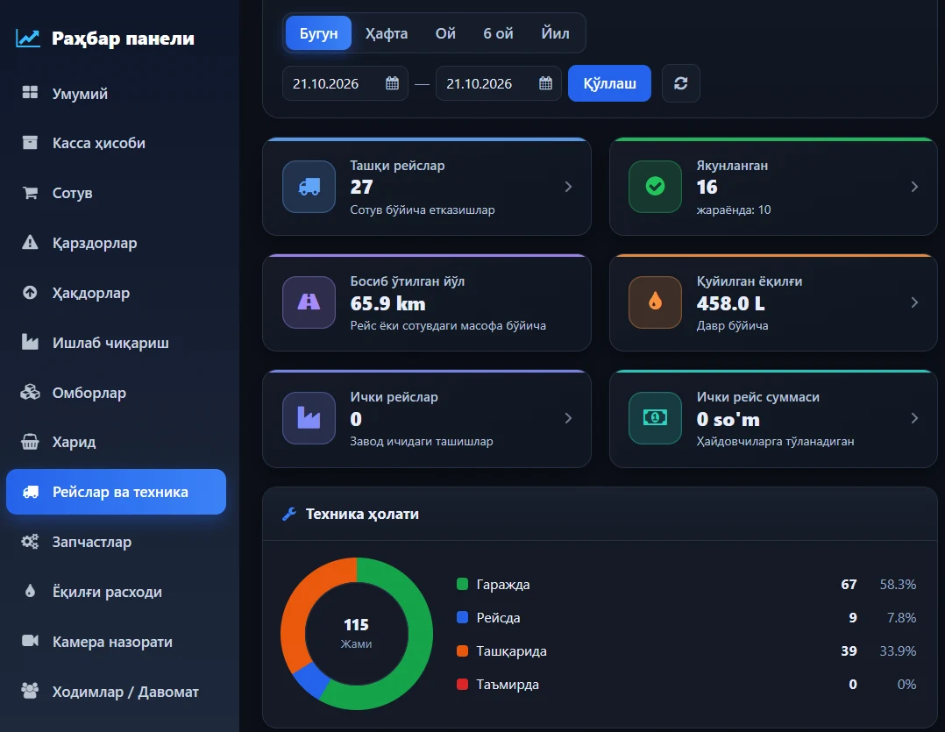Image resolution: width=945 pixels, height=732 pixels.
Task: Click green checkmark icon on Якунланган card
Action: [655, 187]
